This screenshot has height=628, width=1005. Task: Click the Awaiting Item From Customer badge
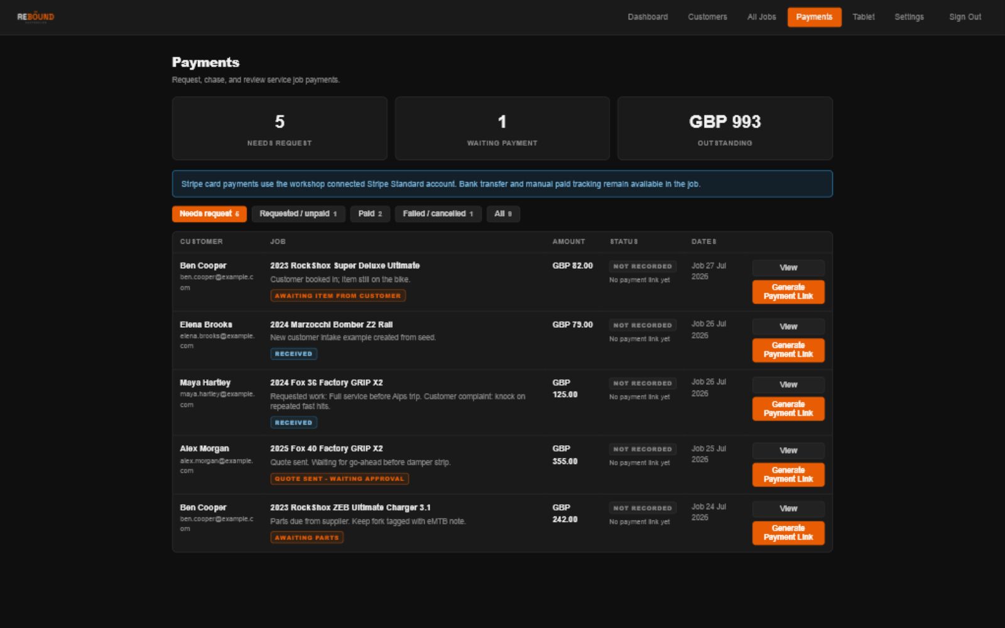click(x=338, y=296)
